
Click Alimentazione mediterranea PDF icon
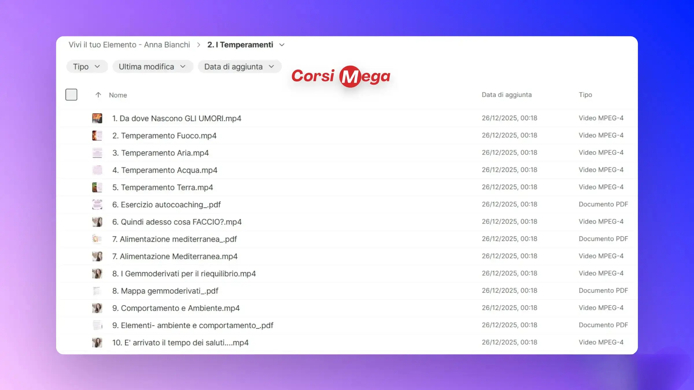[97, 239]
